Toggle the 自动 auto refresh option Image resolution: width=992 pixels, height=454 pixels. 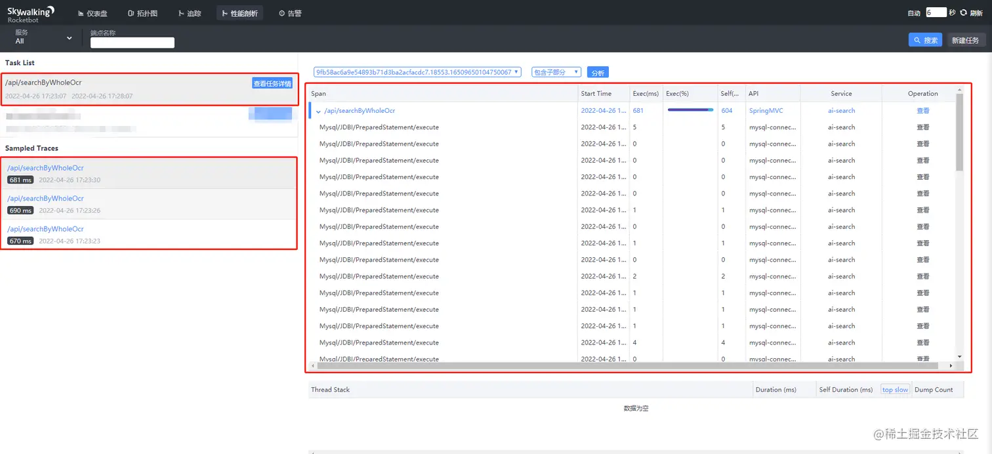[x=914, y=13]
